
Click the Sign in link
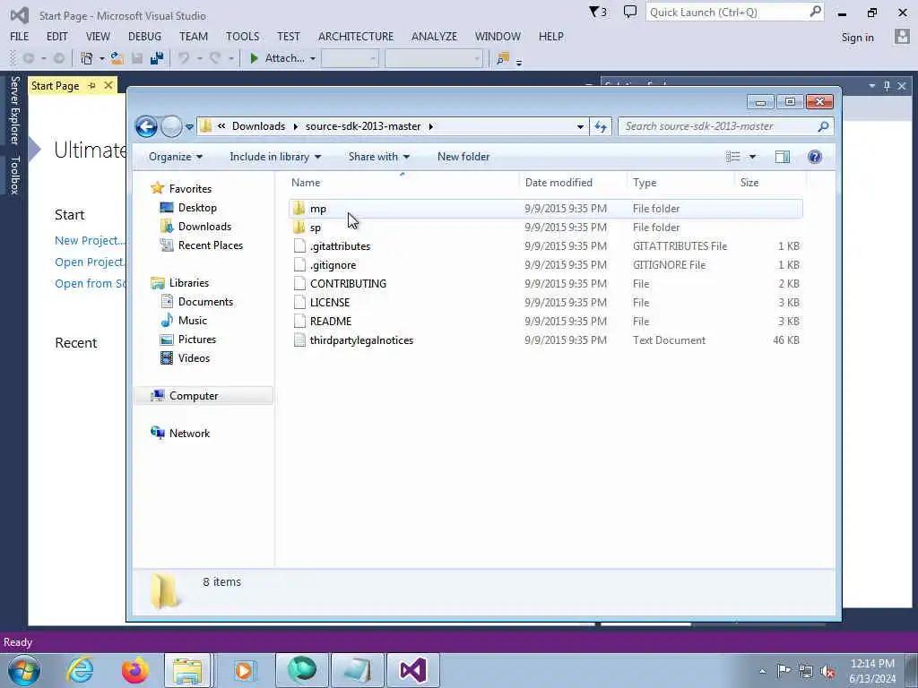coord(858,38)
